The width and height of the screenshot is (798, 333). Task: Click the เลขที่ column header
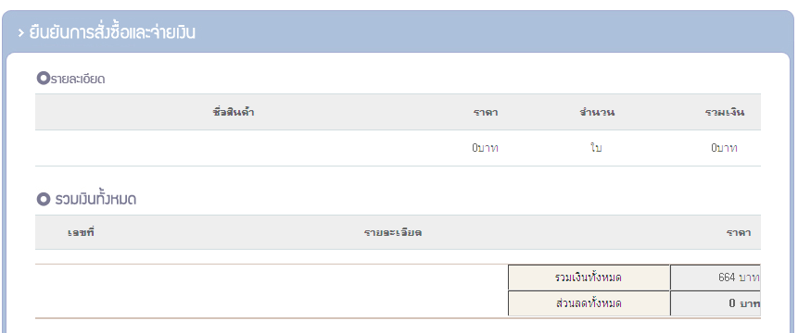[82, 232]
